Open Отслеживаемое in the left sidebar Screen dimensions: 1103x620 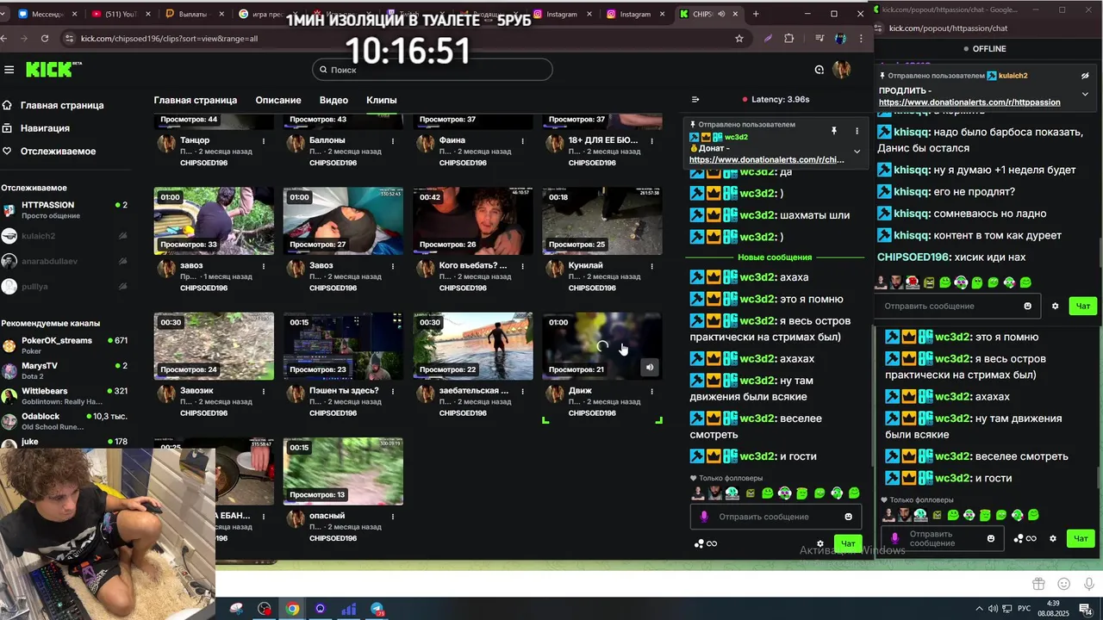click(50, 152)
